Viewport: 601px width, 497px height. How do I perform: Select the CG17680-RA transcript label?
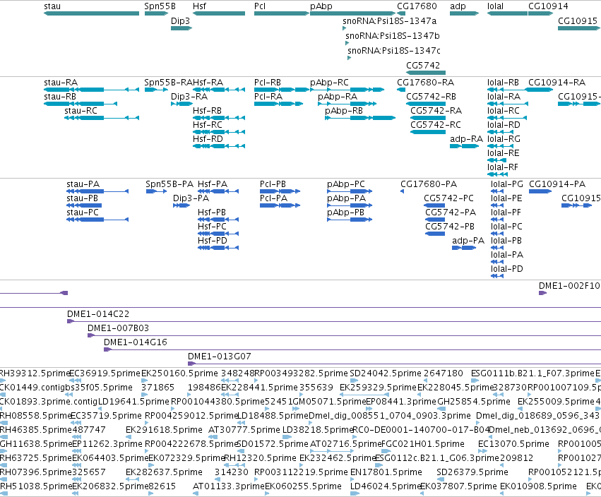coord(425,83)
